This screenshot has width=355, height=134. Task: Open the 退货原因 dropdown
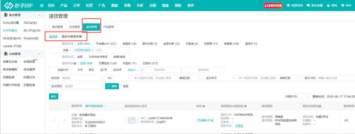pyautogui.click(x=76, y=86)
